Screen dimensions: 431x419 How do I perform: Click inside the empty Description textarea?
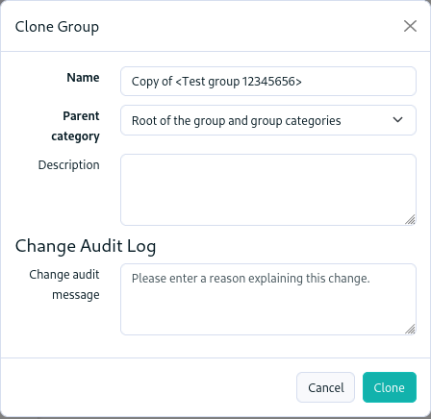[x=268, y=189]
